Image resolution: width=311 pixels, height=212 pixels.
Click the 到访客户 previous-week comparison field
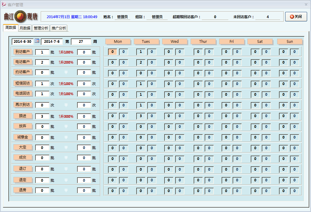[x=84, y=52]
